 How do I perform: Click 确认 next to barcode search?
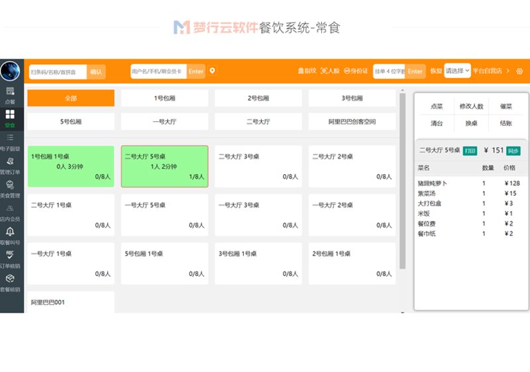pos(96,71)
